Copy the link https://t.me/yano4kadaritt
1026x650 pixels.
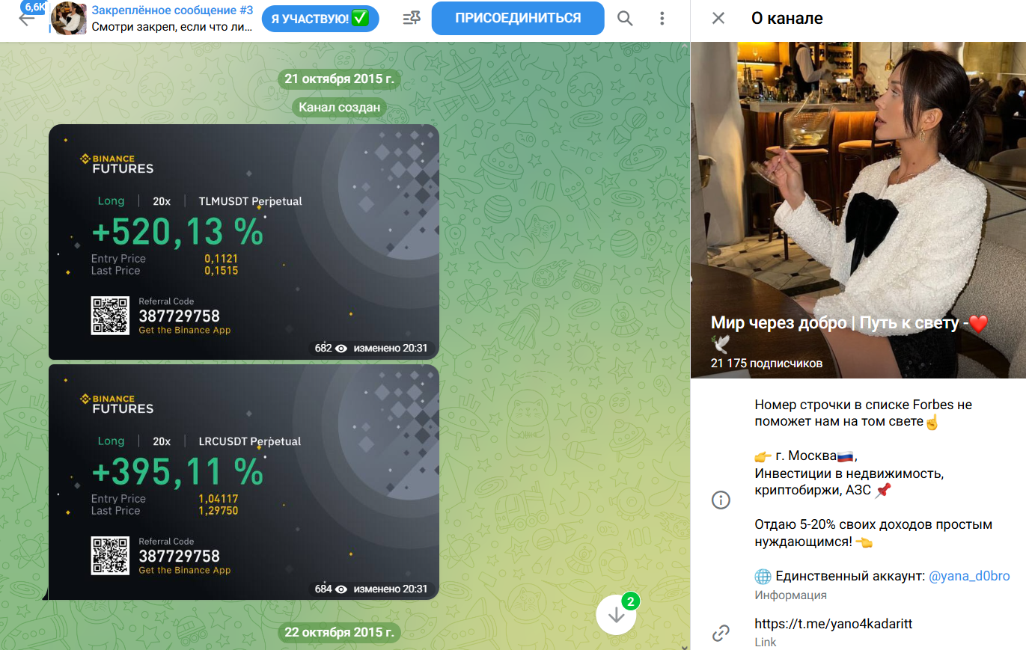pyautogui.click(x=833, y=624)
